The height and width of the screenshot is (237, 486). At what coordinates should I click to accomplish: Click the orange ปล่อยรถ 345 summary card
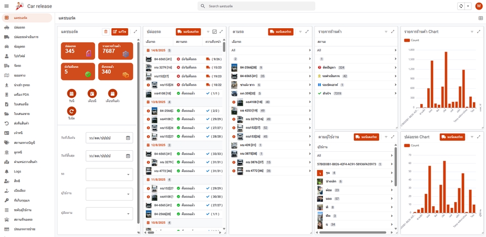tap(77, 51)
